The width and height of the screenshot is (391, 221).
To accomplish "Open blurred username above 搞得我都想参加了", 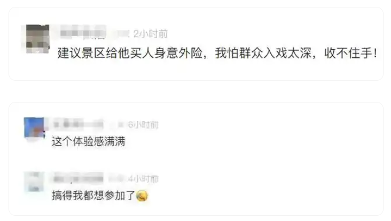I will tap(78, 178).
